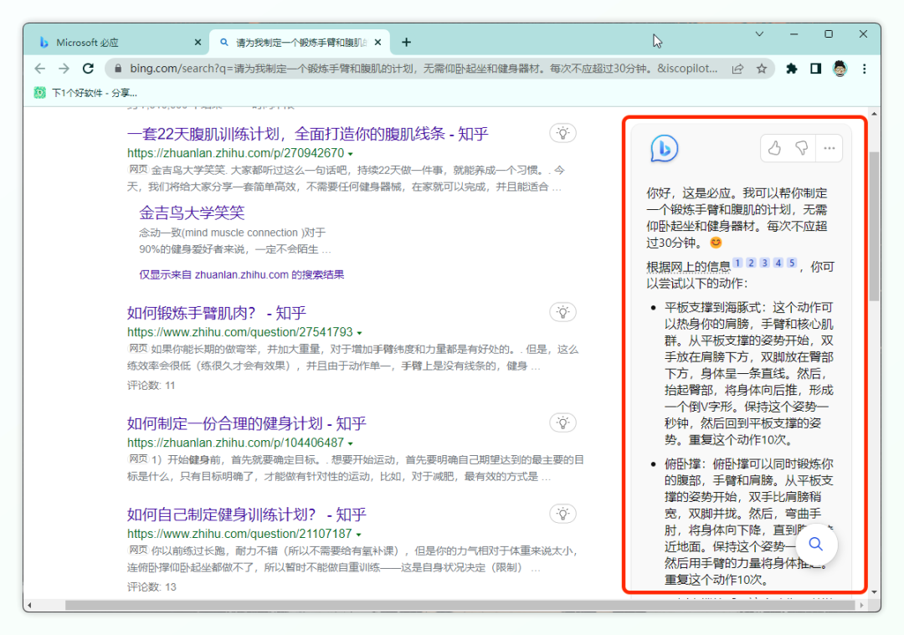The height and width of the screenshot is (635, 904).
Task: Click lightbulb icon beside 22天腹肌训练计划 result
Action: click(x=563, y=133)
